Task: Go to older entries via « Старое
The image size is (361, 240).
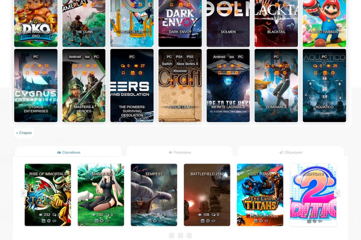Action: pos(24,132)
